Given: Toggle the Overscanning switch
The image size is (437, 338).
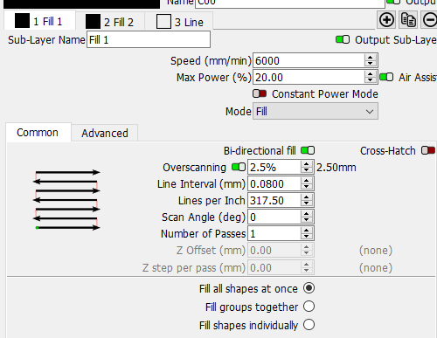Looking at the screenshot, I should pyautogui.click(x=239, y=167).
